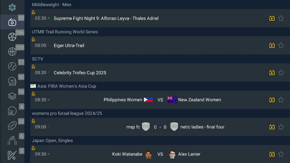Open the stacked layers sidebar category

(12, 96)
